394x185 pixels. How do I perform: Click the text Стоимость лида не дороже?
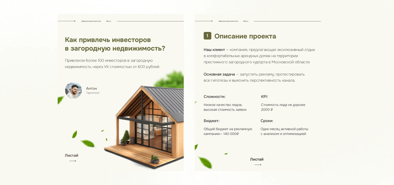click(283, 105)
